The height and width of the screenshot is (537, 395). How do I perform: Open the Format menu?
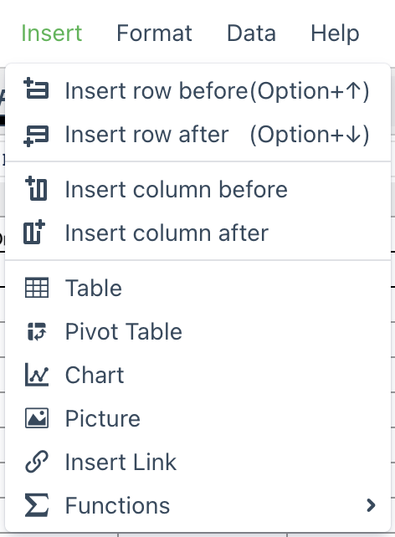pos(154,33)
